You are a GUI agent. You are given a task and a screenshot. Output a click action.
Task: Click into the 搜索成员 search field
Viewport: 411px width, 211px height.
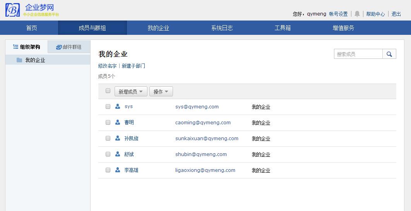358,54
